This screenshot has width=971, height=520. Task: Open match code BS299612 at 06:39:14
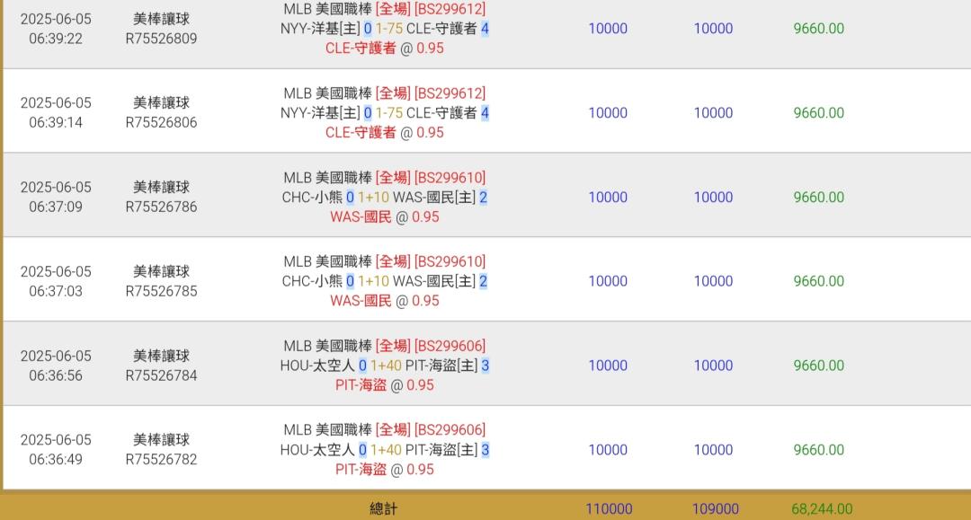450,93
